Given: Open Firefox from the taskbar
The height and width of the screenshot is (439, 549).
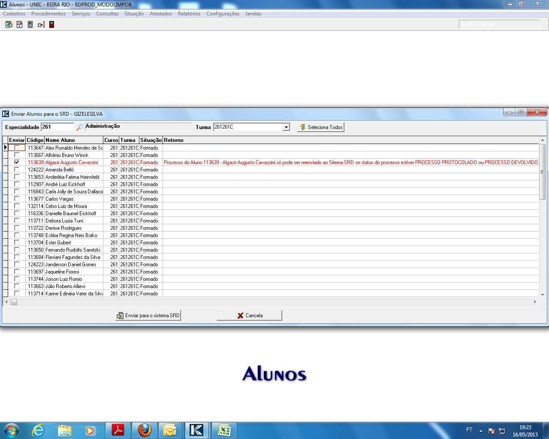Looking at the screenshot, I should 145,430.
